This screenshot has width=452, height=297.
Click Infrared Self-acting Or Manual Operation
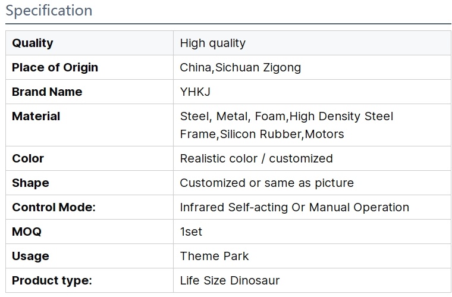pos(294,207)
